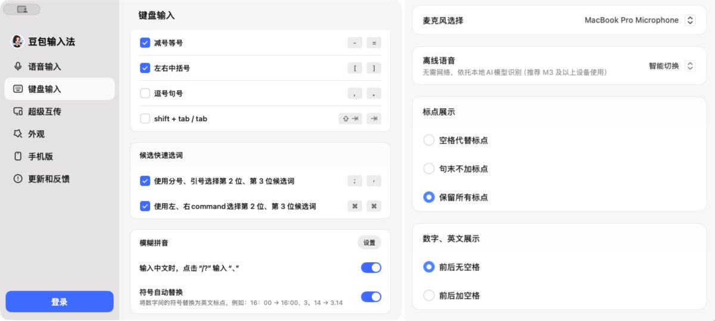The width and height of the screenshot is (715, 321).
Task: Toggle the 符号自动替换 switch
Action: pos(371,297)
